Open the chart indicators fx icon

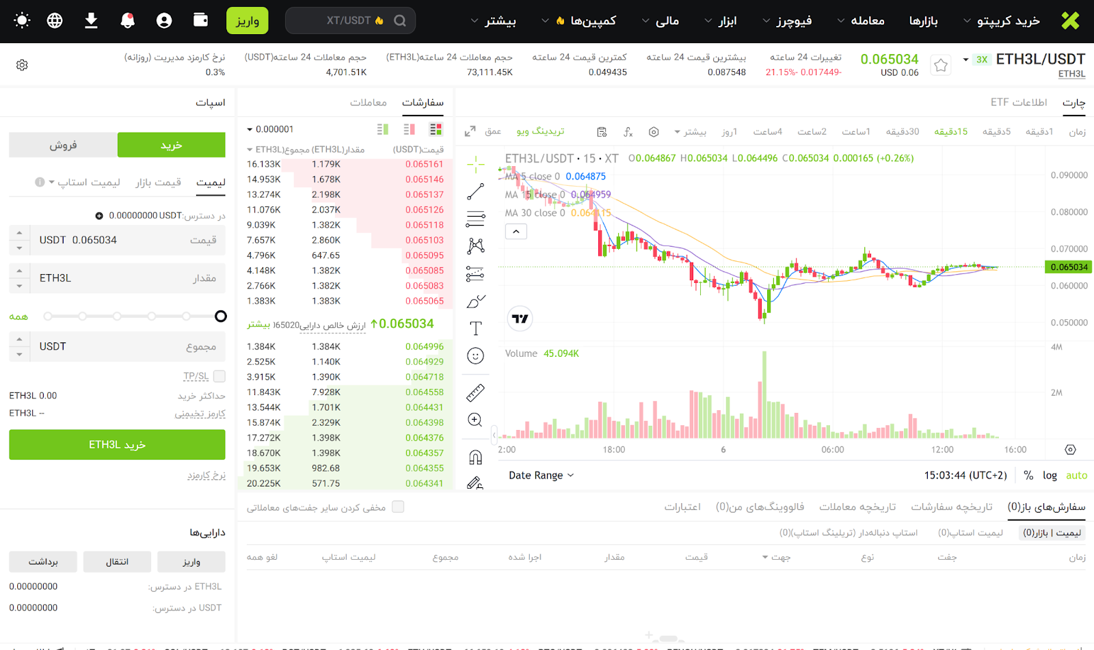coord(628,132)
